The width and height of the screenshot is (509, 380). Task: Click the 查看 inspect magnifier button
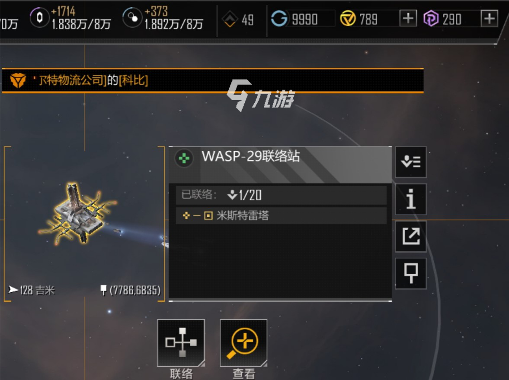click(243, 343)
